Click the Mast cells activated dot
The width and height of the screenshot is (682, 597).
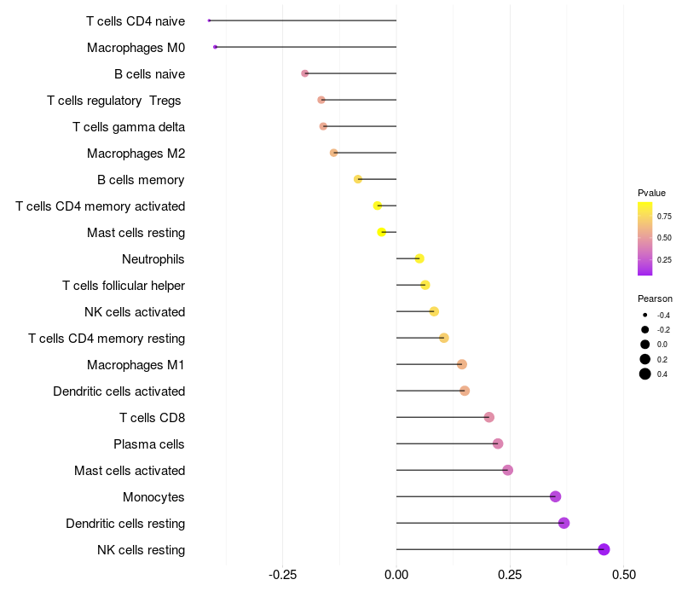pyautogui.click(x=507, y=471)
